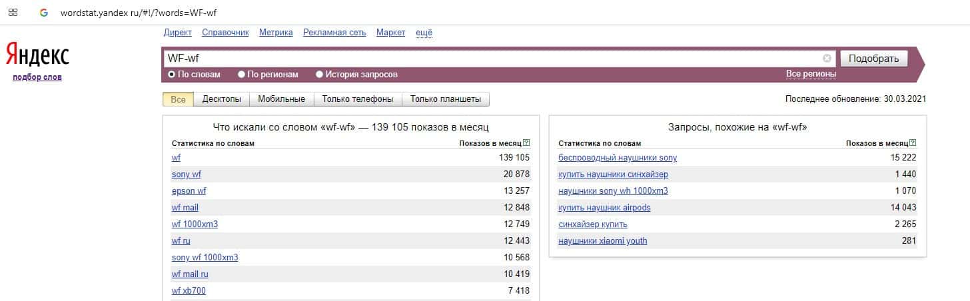
Task: Click the Google icon in address bar
Action: pos(44,13)
